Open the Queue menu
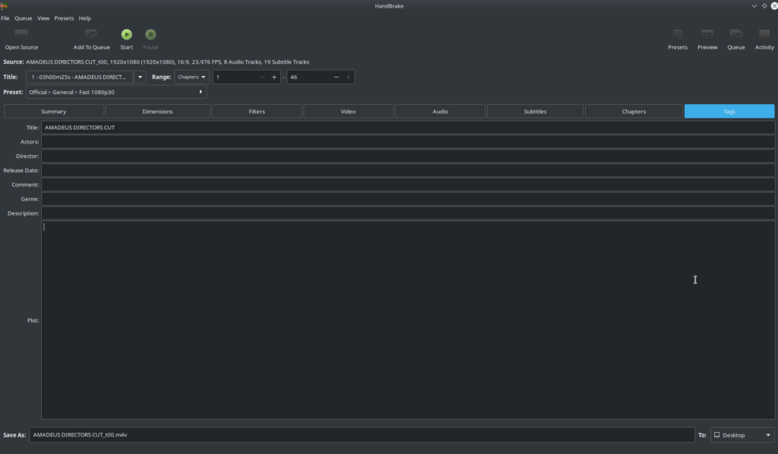 24,18
